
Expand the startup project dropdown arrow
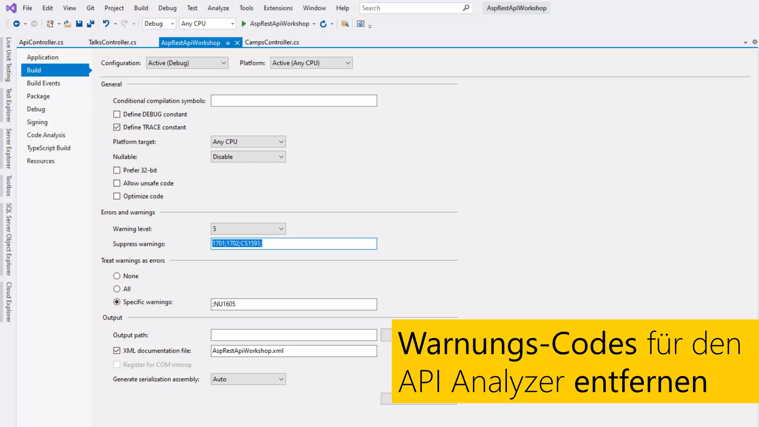pos(314,24)
